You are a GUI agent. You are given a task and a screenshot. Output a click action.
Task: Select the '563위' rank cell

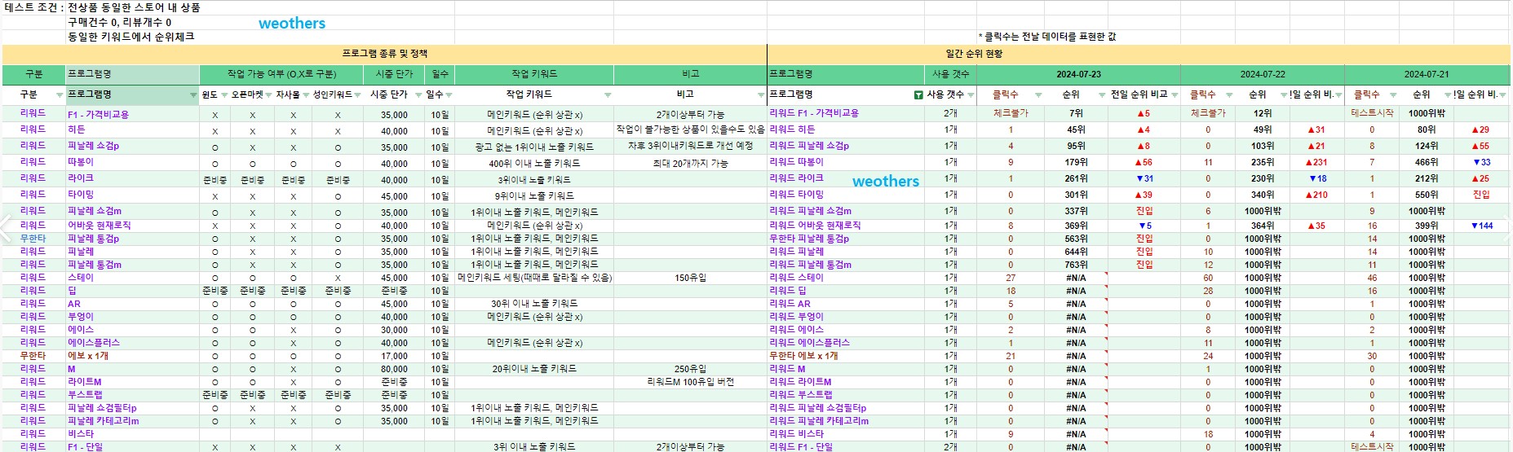coord(1076,239)
